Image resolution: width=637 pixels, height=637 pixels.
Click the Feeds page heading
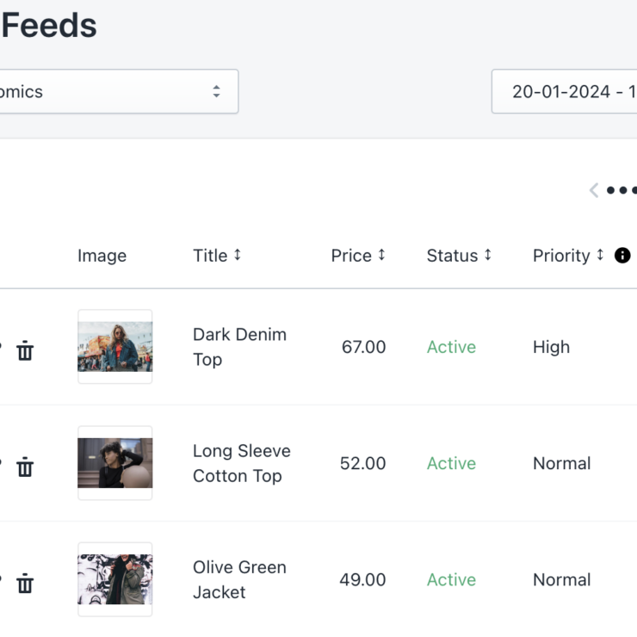(49, 25)
